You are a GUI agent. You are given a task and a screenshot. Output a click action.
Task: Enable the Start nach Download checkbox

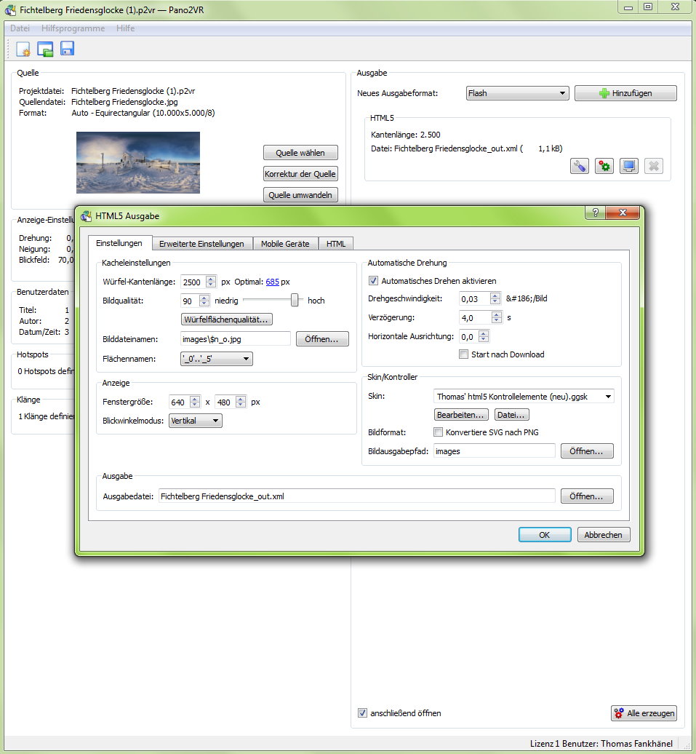(x=464, y=354)
